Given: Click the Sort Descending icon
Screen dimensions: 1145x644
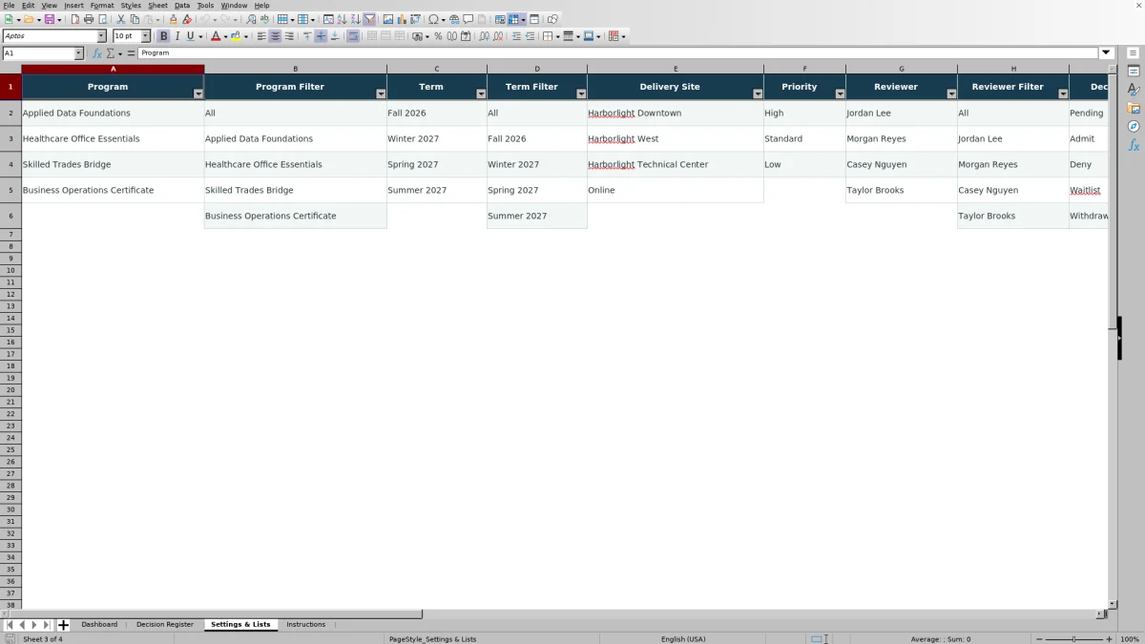Looking at the screenshot, I should [x=355, y=19].
